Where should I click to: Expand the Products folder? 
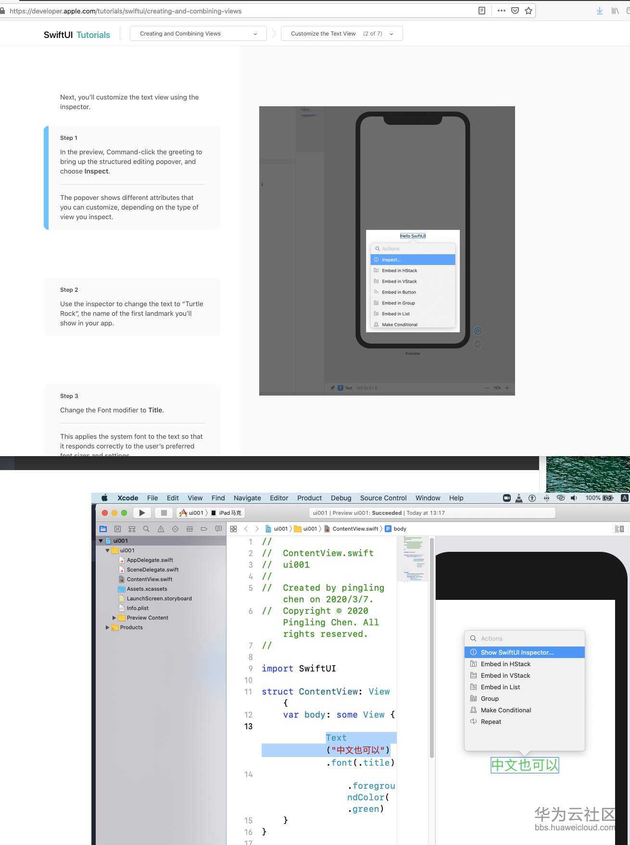pyautogui.click(x=107, y=627)
